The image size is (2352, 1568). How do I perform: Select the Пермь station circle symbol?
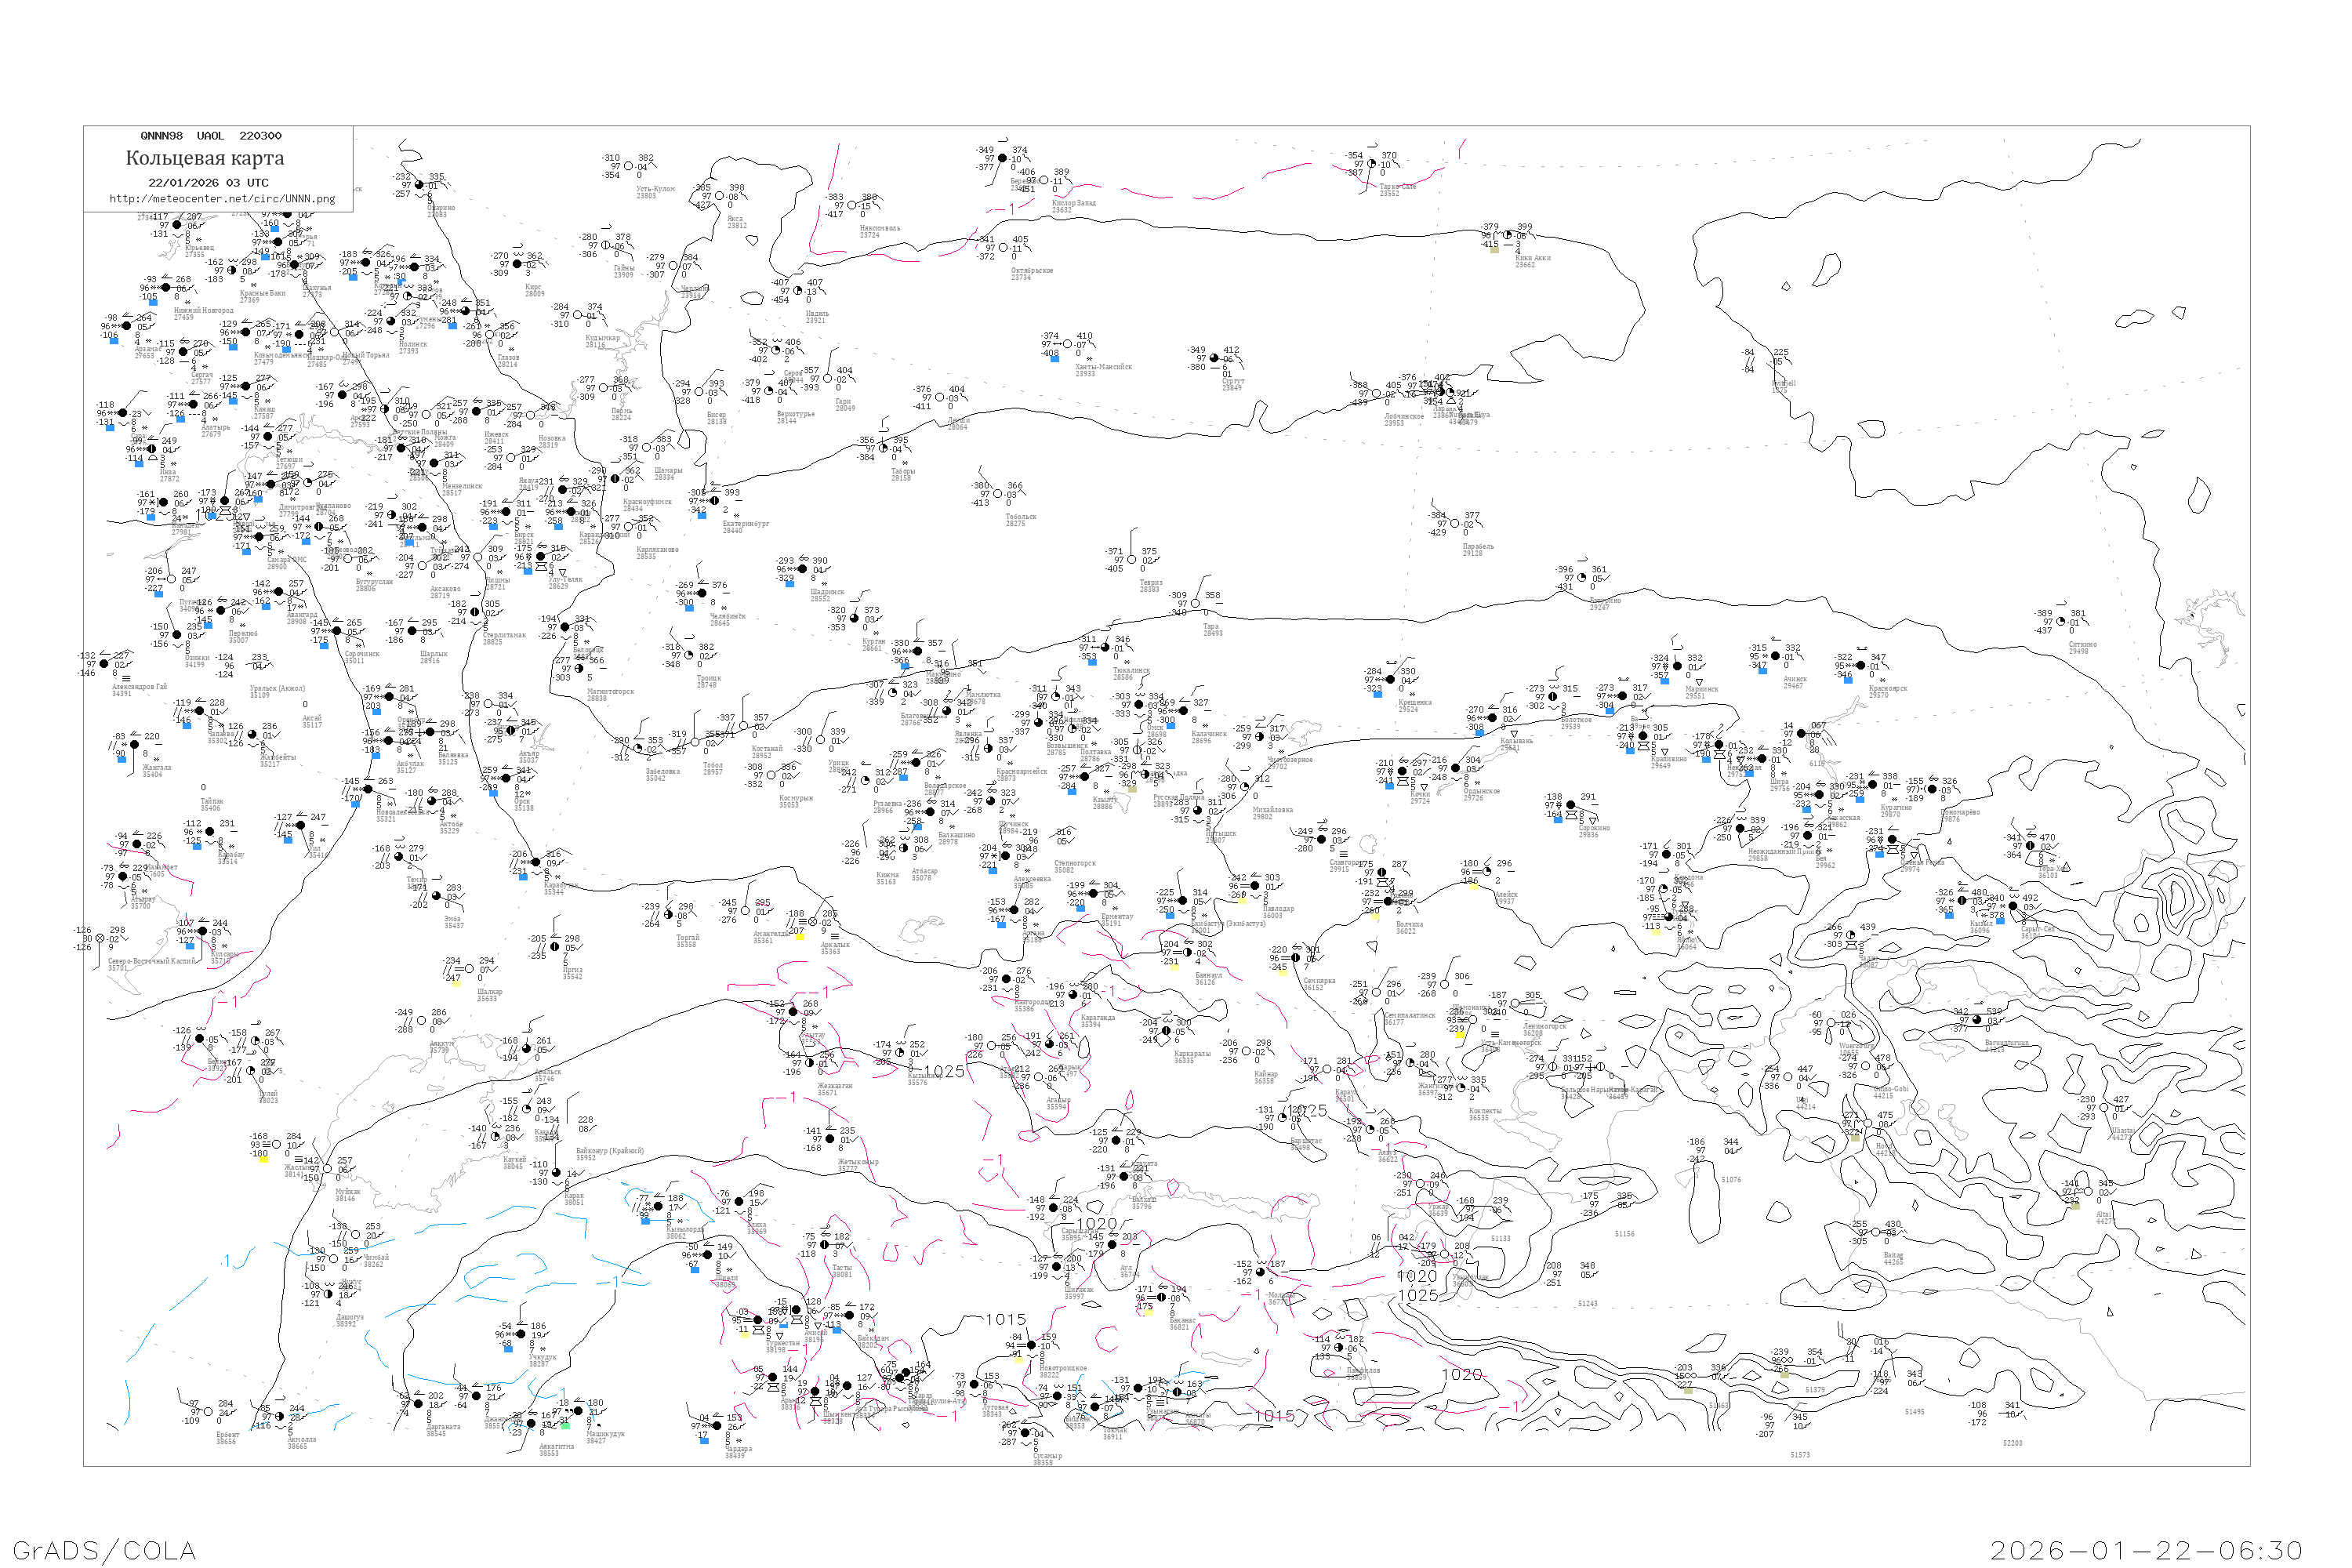point(604,389)
